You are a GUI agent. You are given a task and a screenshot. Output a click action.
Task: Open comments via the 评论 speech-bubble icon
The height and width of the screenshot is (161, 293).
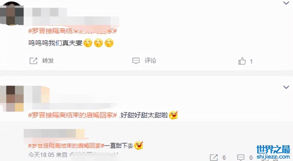[x=136, y=61]
